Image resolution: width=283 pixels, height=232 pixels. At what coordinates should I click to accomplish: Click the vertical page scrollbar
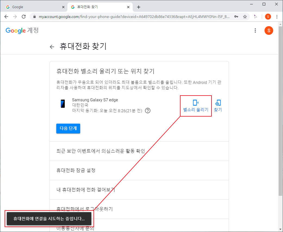coord(280,111)
